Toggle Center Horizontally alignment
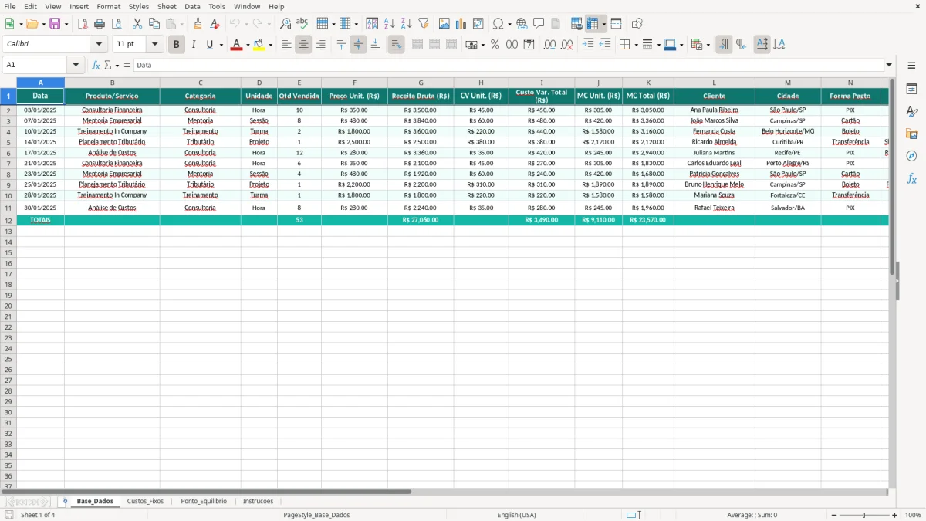The height and width of the screenshot is (521, 926). 303,45
